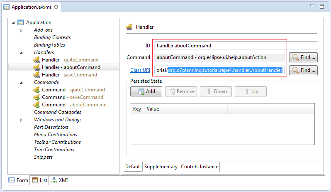331x192 pixels.
Task: Switch to the Supplementary tab
Action: [x=161, y=167]
